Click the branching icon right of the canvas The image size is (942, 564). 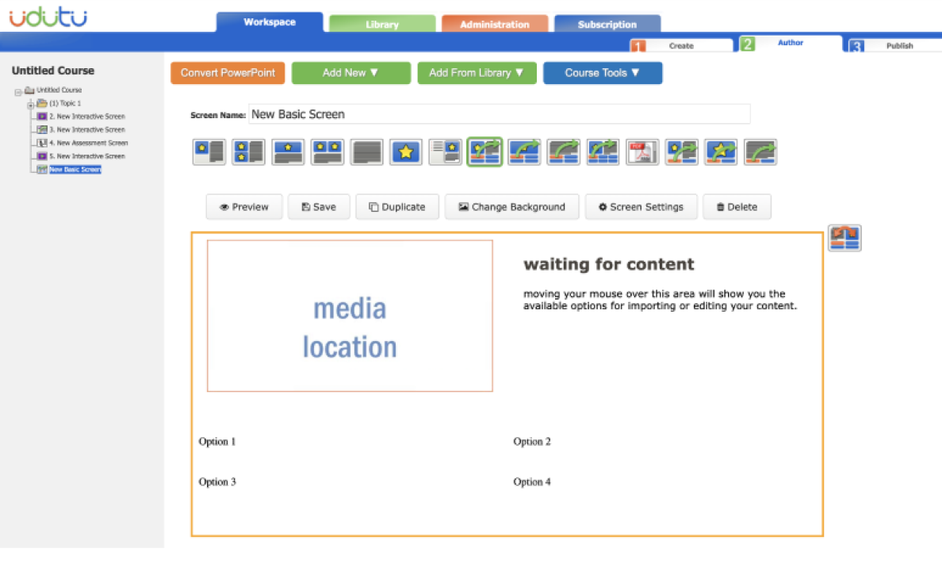[844, 238]
